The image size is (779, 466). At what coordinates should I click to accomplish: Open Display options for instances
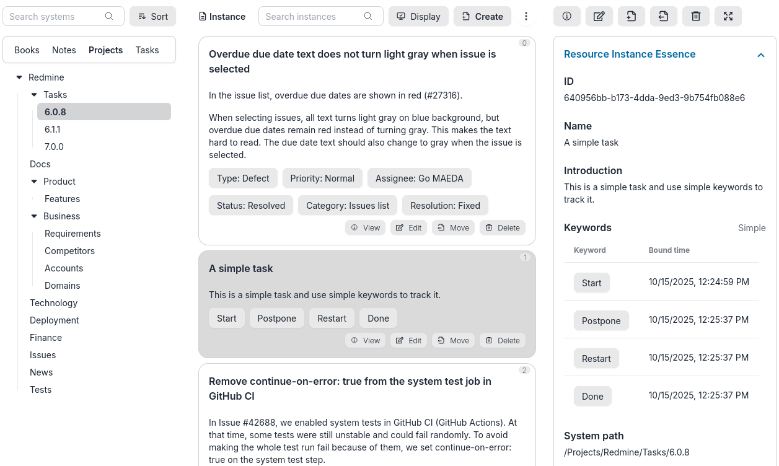coord(418,16)
